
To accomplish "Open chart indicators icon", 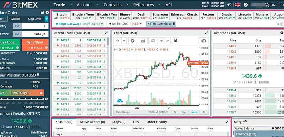I will click(x=143, y=41).
